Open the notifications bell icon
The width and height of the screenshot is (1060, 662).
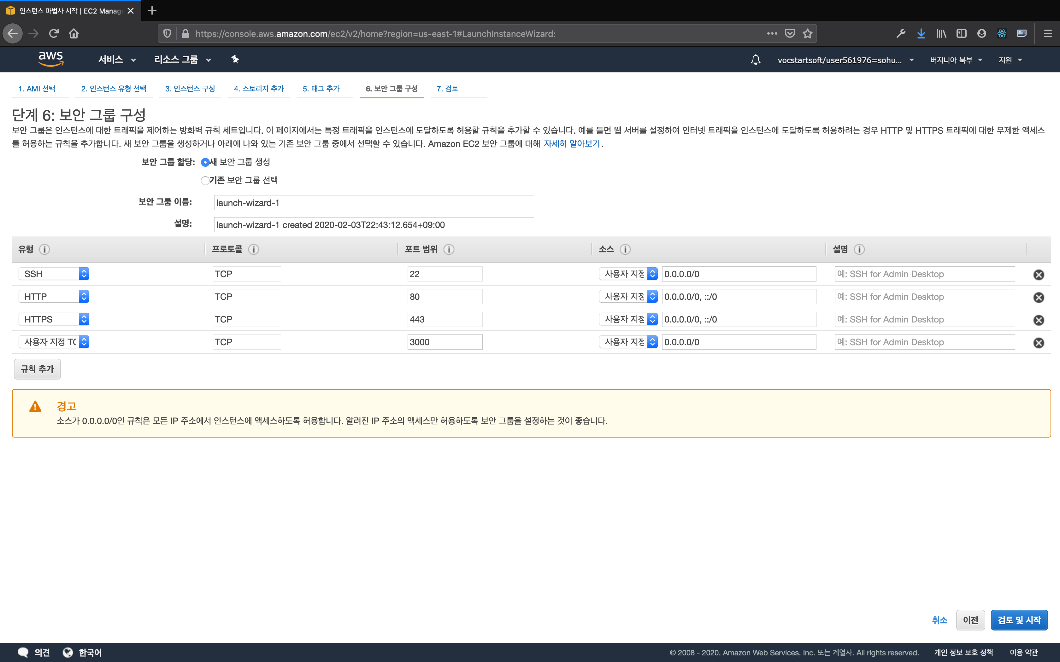click(755, 60)
